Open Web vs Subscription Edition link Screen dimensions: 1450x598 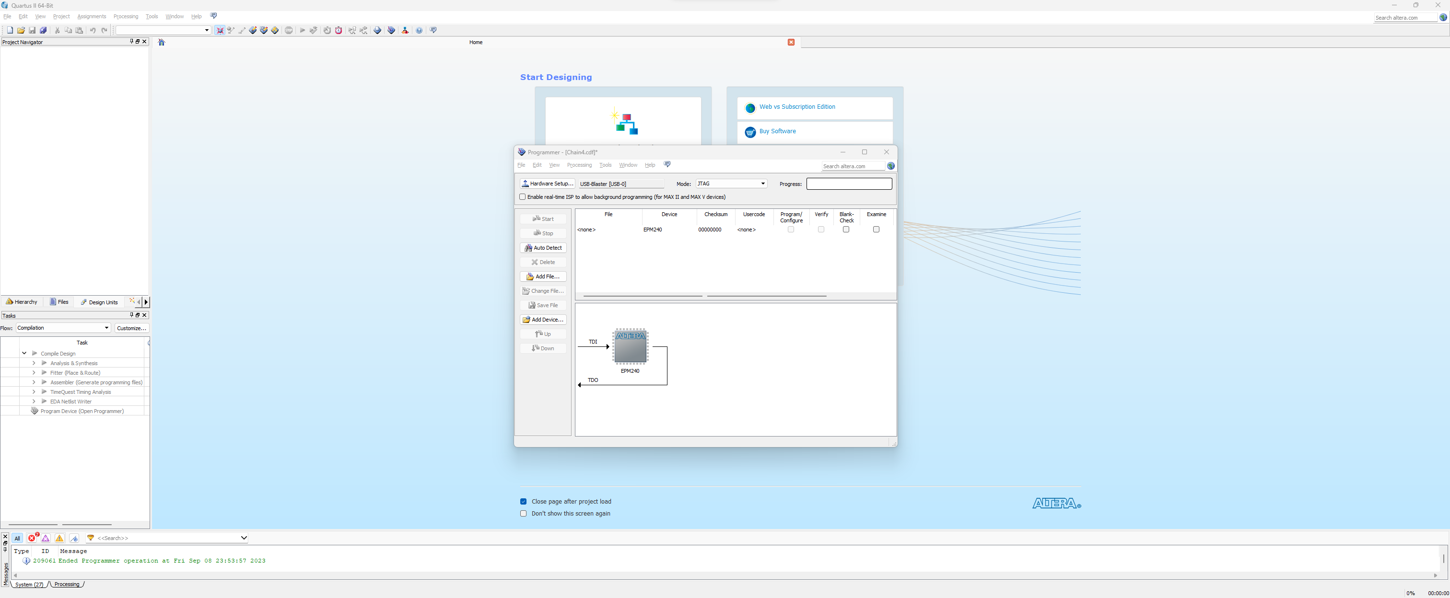coord(797,107)
